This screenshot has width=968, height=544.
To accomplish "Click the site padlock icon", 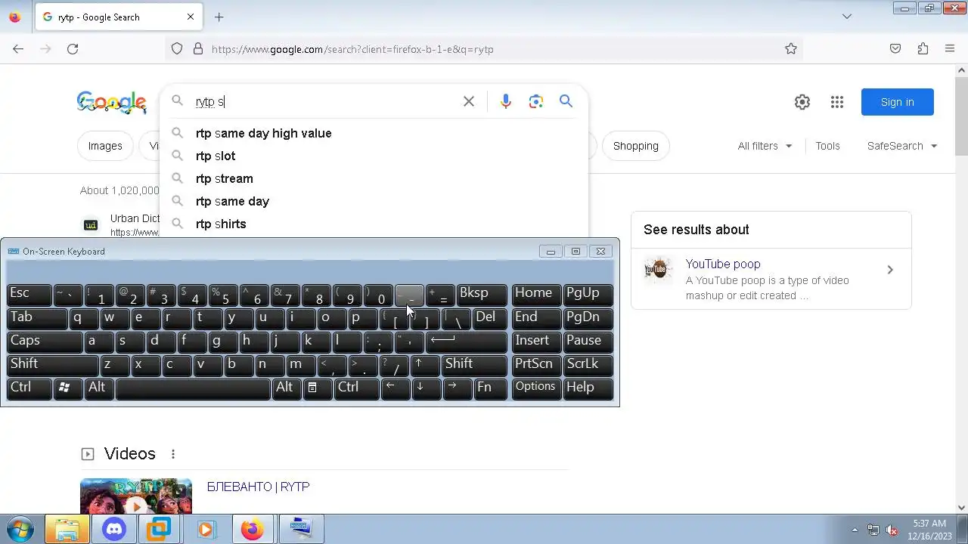I will tap(198, 49).
